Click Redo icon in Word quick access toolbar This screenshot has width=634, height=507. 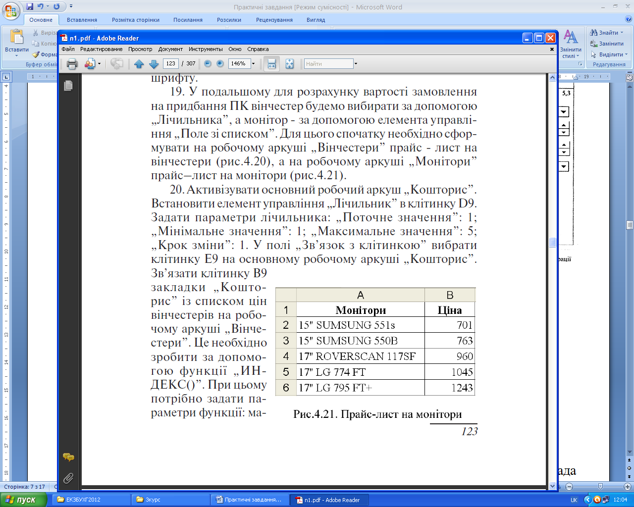coord(56,6)
